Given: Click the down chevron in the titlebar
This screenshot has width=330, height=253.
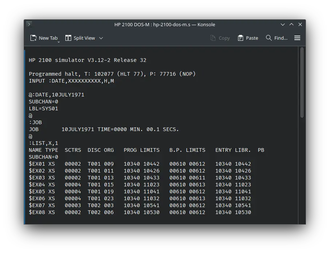Looking at the screenshot, I should pyautogui.click(x=283, y=24).
